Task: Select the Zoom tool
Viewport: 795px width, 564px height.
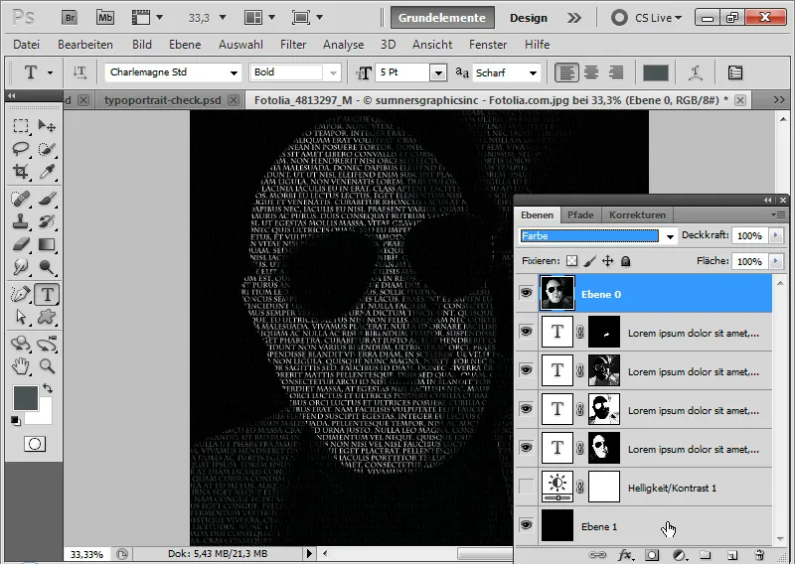Action: [x=47, y=365]
